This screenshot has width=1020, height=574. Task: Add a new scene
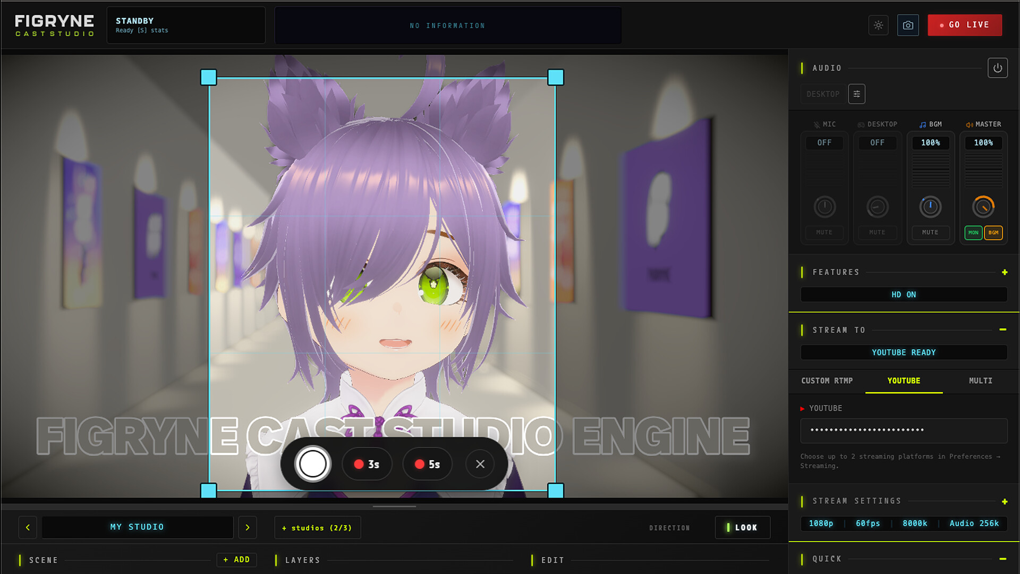coord(236,560)
